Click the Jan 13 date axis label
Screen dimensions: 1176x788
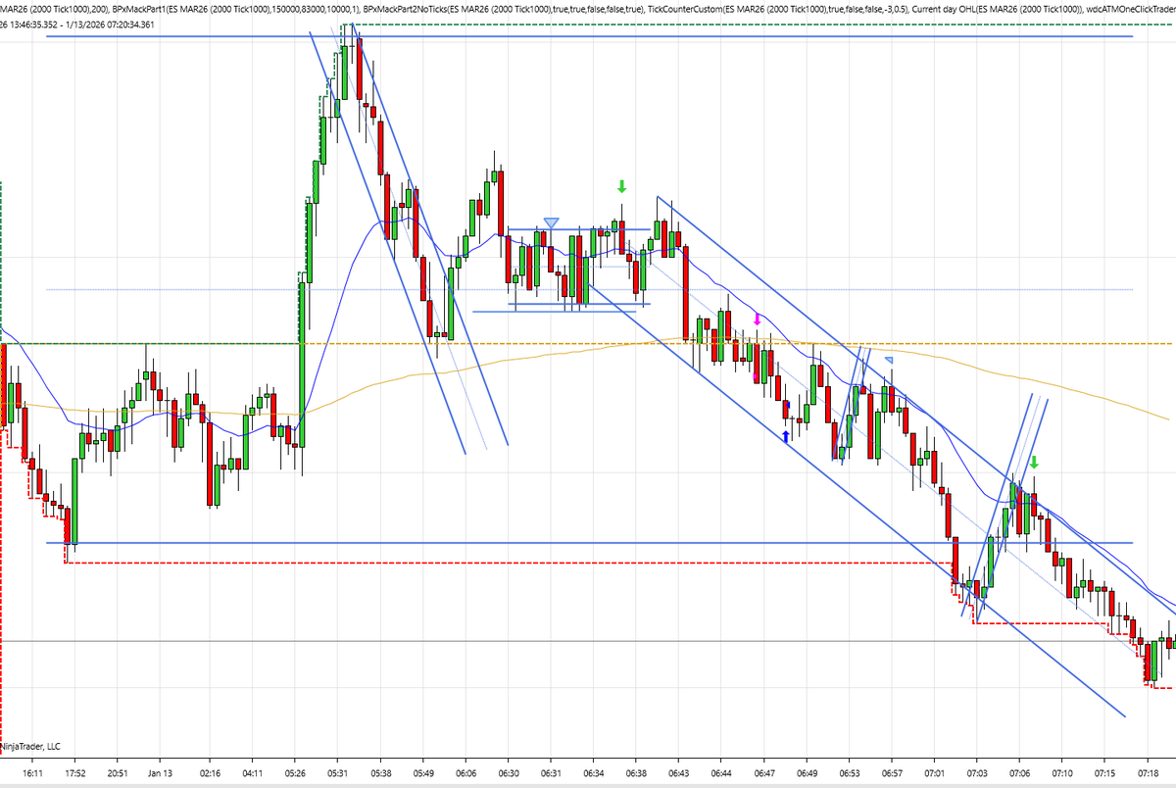[159, 773]
